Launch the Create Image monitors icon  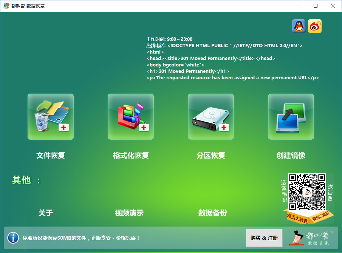pyautogui.click(x=291, y=117)
